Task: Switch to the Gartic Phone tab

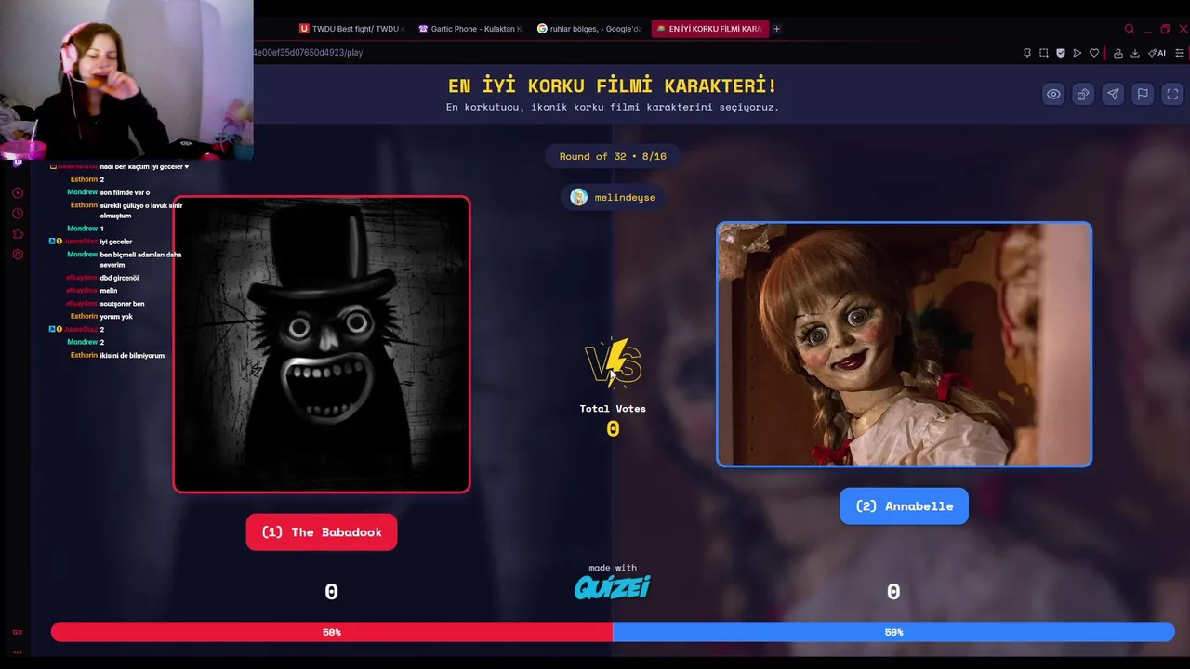Action: tap(471, 29)
